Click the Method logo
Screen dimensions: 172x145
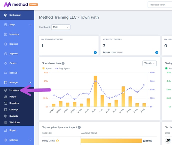coord(16,5)
